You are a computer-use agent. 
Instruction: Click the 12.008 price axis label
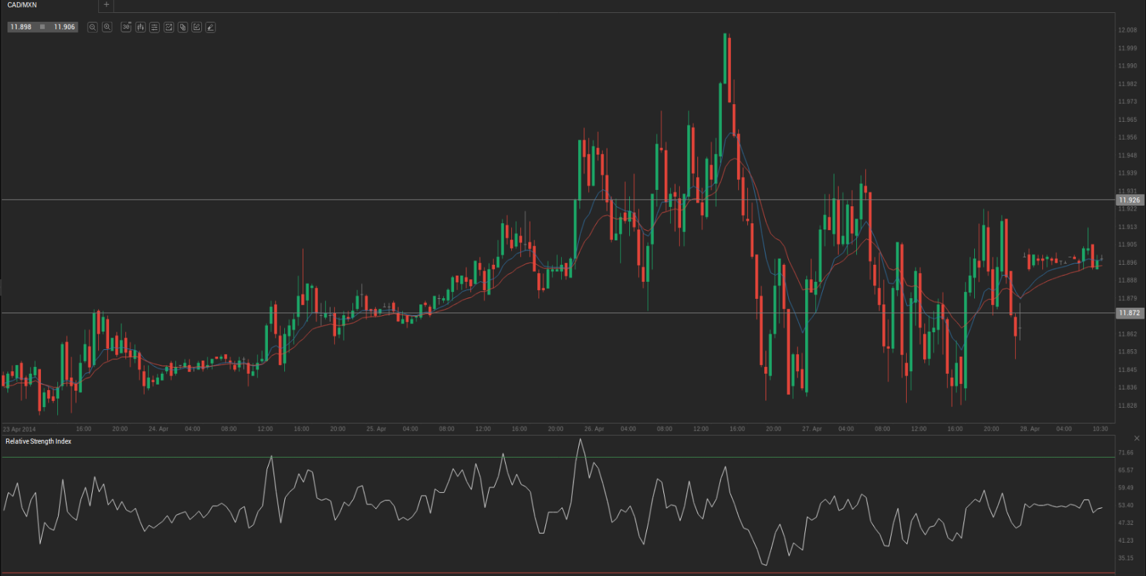click(x=1128, y=30)
